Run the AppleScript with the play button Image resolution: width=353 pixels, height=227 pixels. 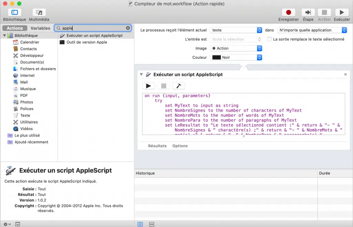[149, 86]
